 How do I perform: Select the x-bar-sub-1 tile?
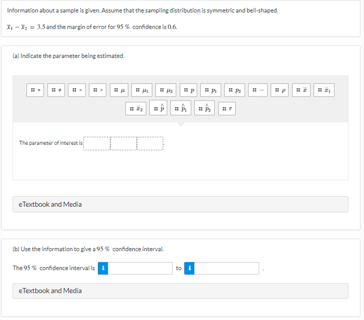(x=324, y=90)
